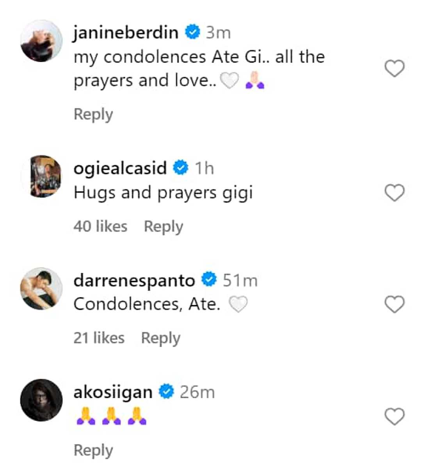Reply to akosiigan's comment
This screenshot has height=476, width=437.
point(93,450)
